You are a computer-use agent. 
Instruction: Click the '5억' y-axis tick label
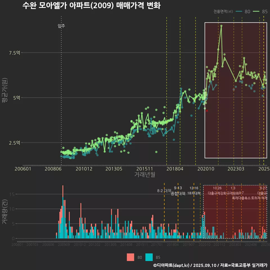click(17, 98)
